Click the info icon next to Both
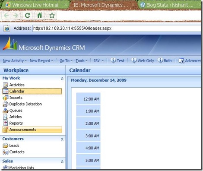The width and height of the screenshot is (203, 171). [x=160, y=60]
